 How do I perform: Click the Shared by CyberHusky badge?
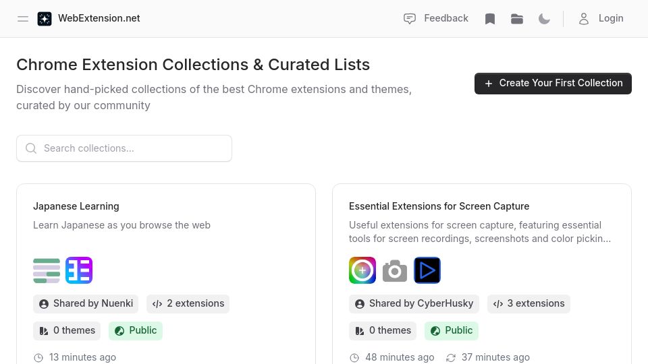click(x=414, y=304)
